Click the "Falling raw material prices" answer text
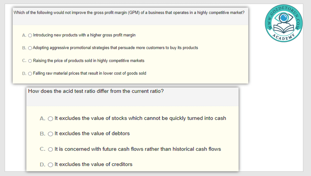This screenshot has height=176, width=311. pyautogui.click(x=89, y=73)
